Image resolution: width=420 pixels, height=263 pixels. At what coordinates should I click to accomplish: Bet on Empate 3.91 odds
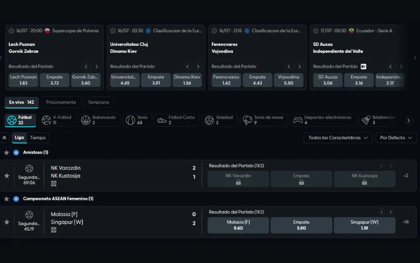(156, 80)
